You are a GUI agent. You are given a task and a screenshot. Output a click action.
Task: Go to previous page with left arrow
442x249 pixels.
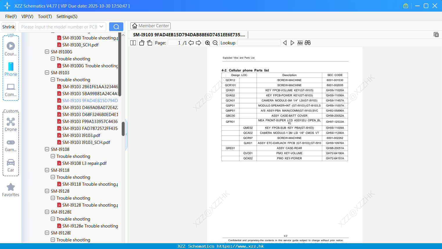click(191, 43)
